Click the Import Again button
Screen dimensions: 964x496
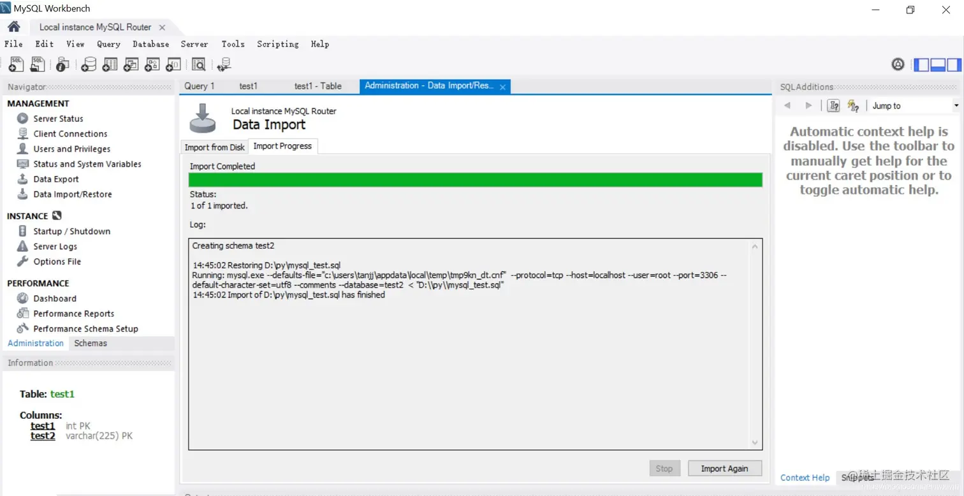[725, 468]
